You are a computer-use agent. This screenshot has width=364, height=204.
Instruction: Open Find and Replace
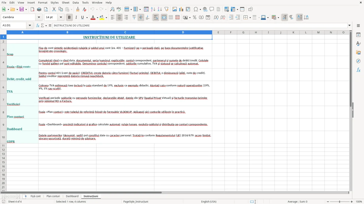[112, 9]
